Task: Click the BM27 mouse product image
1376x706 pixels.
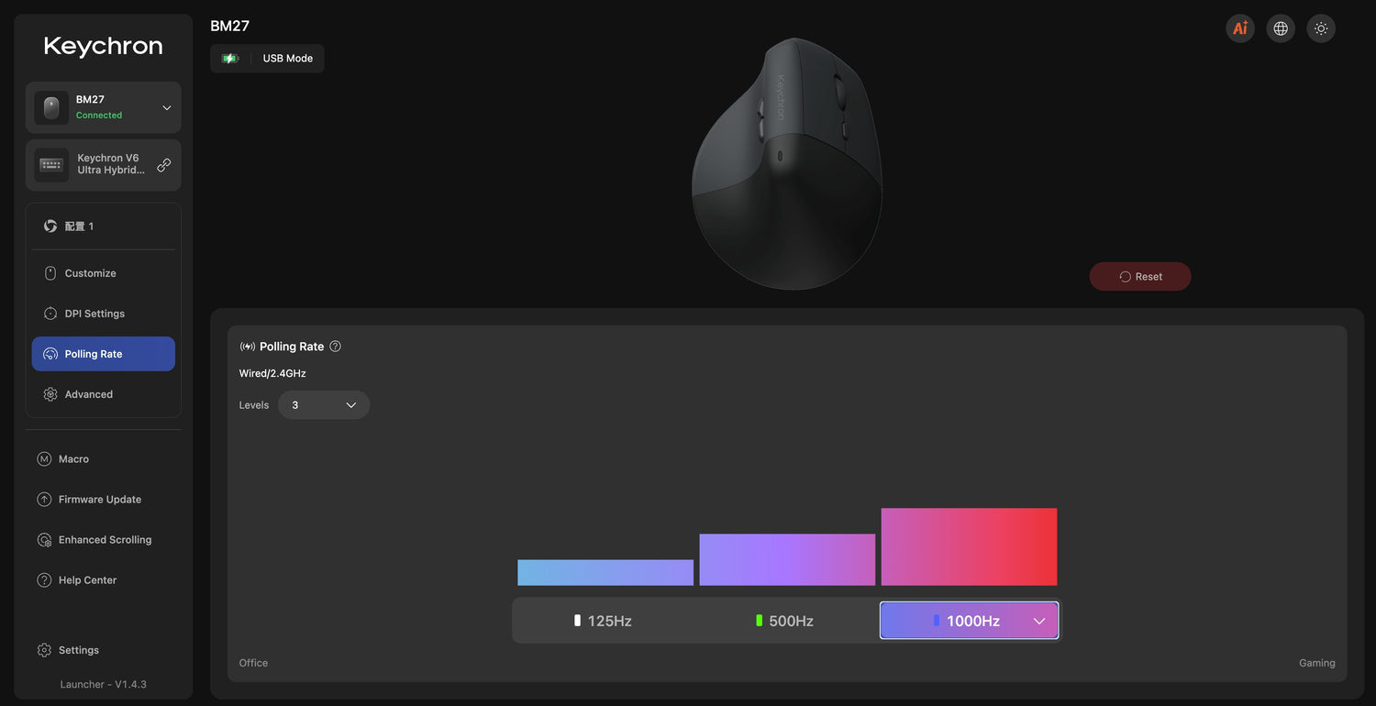Action: click(787, 164)
